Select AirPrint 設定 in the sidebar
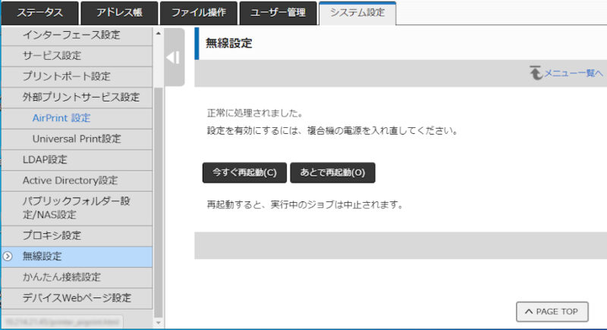This screenshot has width=607, height=330. [61, 118]
